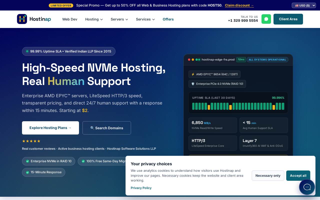The image size is (320, 200).
Task: Click the five-star rating icons
Action: 31,141
